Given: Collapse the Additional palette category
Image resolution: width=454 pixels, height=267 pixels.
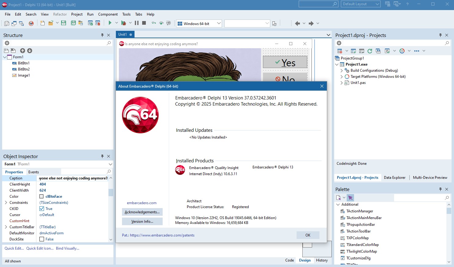Looking at the screenshot, I should [338, 204].
